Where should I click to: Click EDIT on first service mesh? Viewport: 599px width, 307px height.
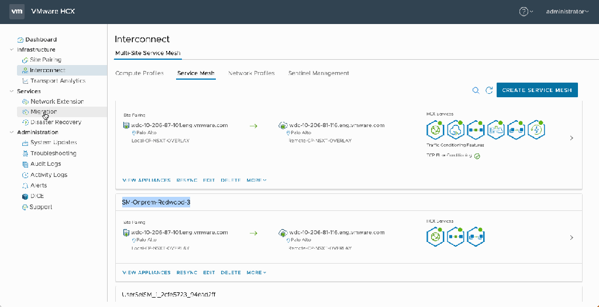click(x=209, y=180)
